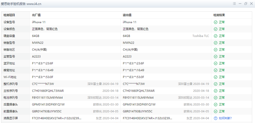The width and height of the screenshot is (255, 123).
Task: Click factory mainboard serial C7H01660FQHL73WAR
Action: 48,91
